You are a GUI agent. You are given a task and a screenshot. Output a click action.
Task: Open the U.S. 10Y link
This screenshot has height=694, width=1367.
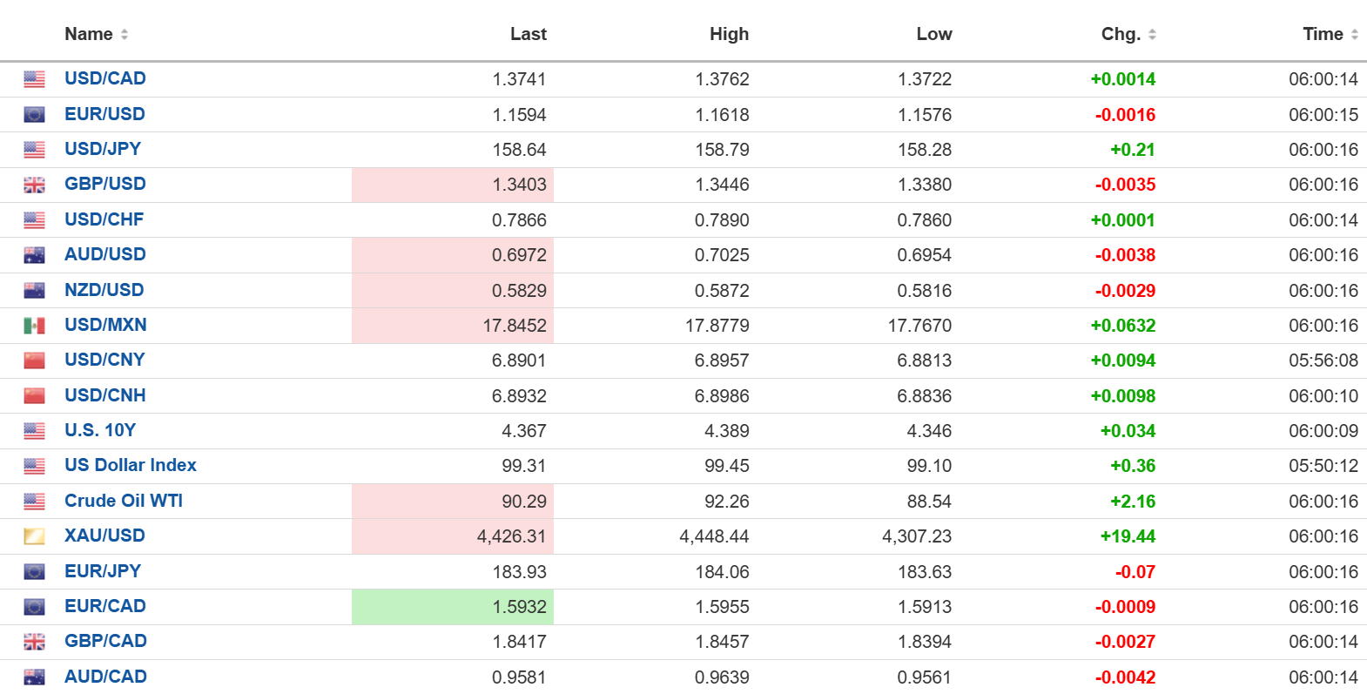point(100,430)
